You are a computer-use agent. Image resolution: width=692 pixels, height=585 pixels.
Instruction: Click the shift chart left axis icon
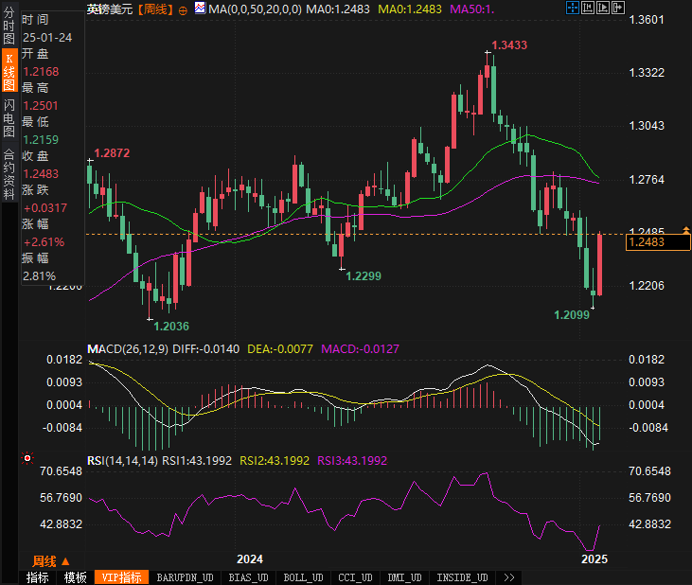click(588, 8)
